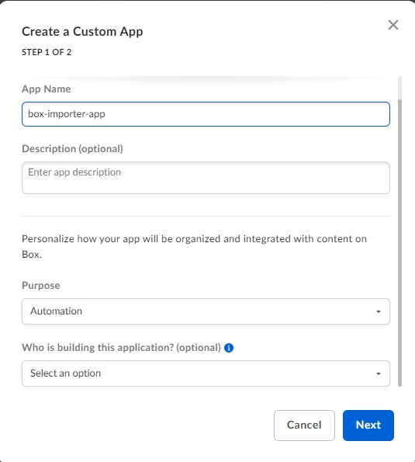The width and height of the screenshot is (415, 462).
Task: Open the Purpose dropdown showing Automation
Action: coord(206,311)
